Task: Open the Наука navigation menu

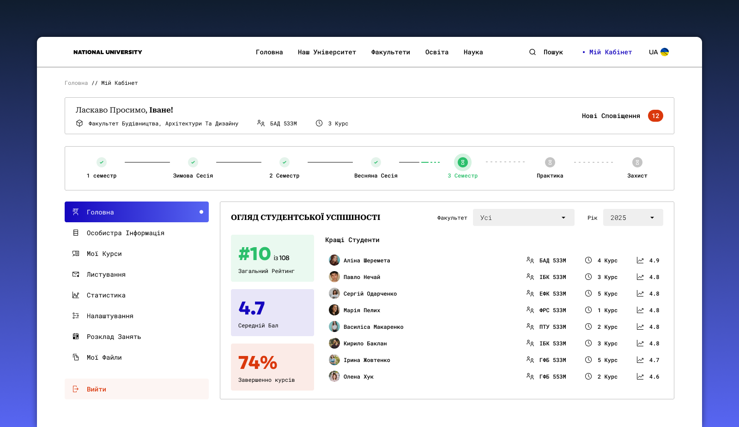Action: tap(473, 52)
